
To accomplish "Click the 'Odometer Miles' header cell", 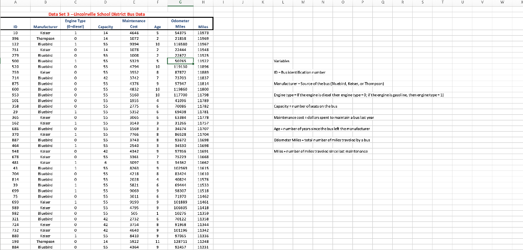I will [x=180, y=23].
